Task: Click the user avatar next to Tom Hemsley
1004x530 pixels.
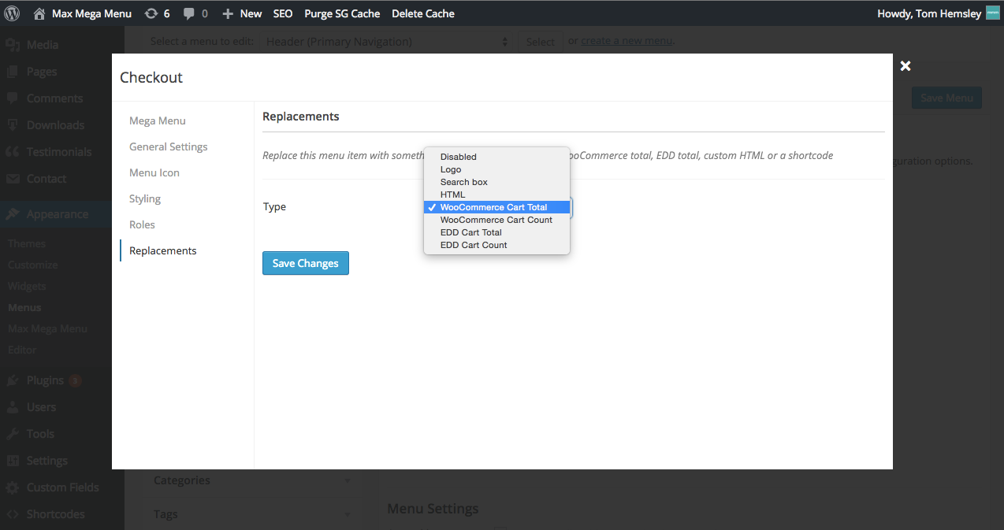Action: click(992, 13)
